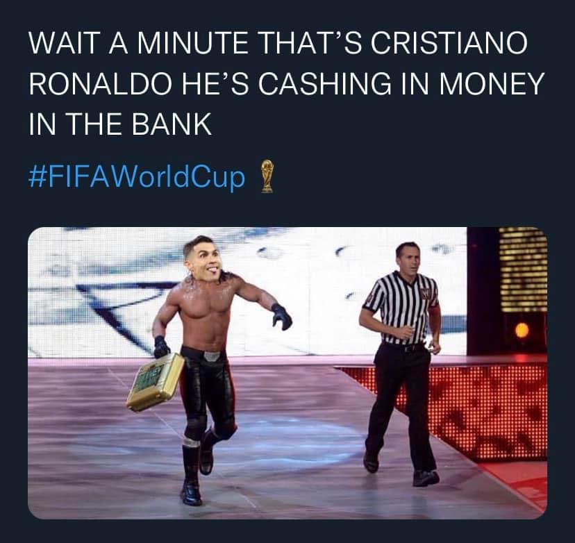Click the wrestler's silver belt buckle

click(212, 356)
